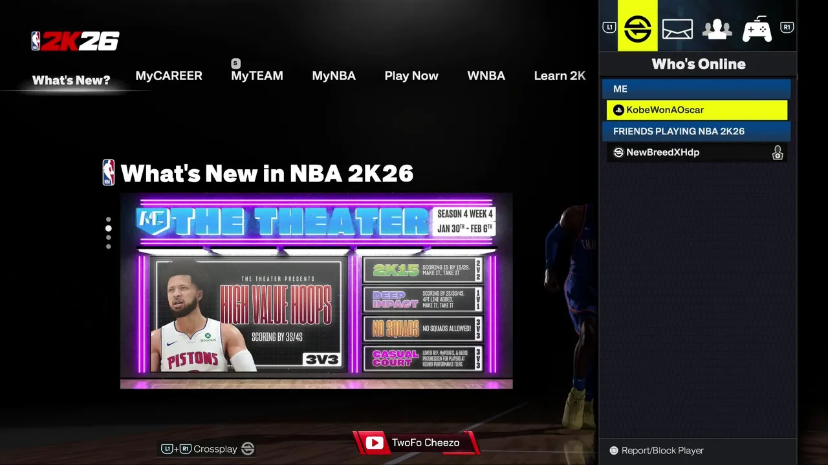
Task: Click the PlayStation icon beside KobeWonAOscar
Action: (618, 110)
